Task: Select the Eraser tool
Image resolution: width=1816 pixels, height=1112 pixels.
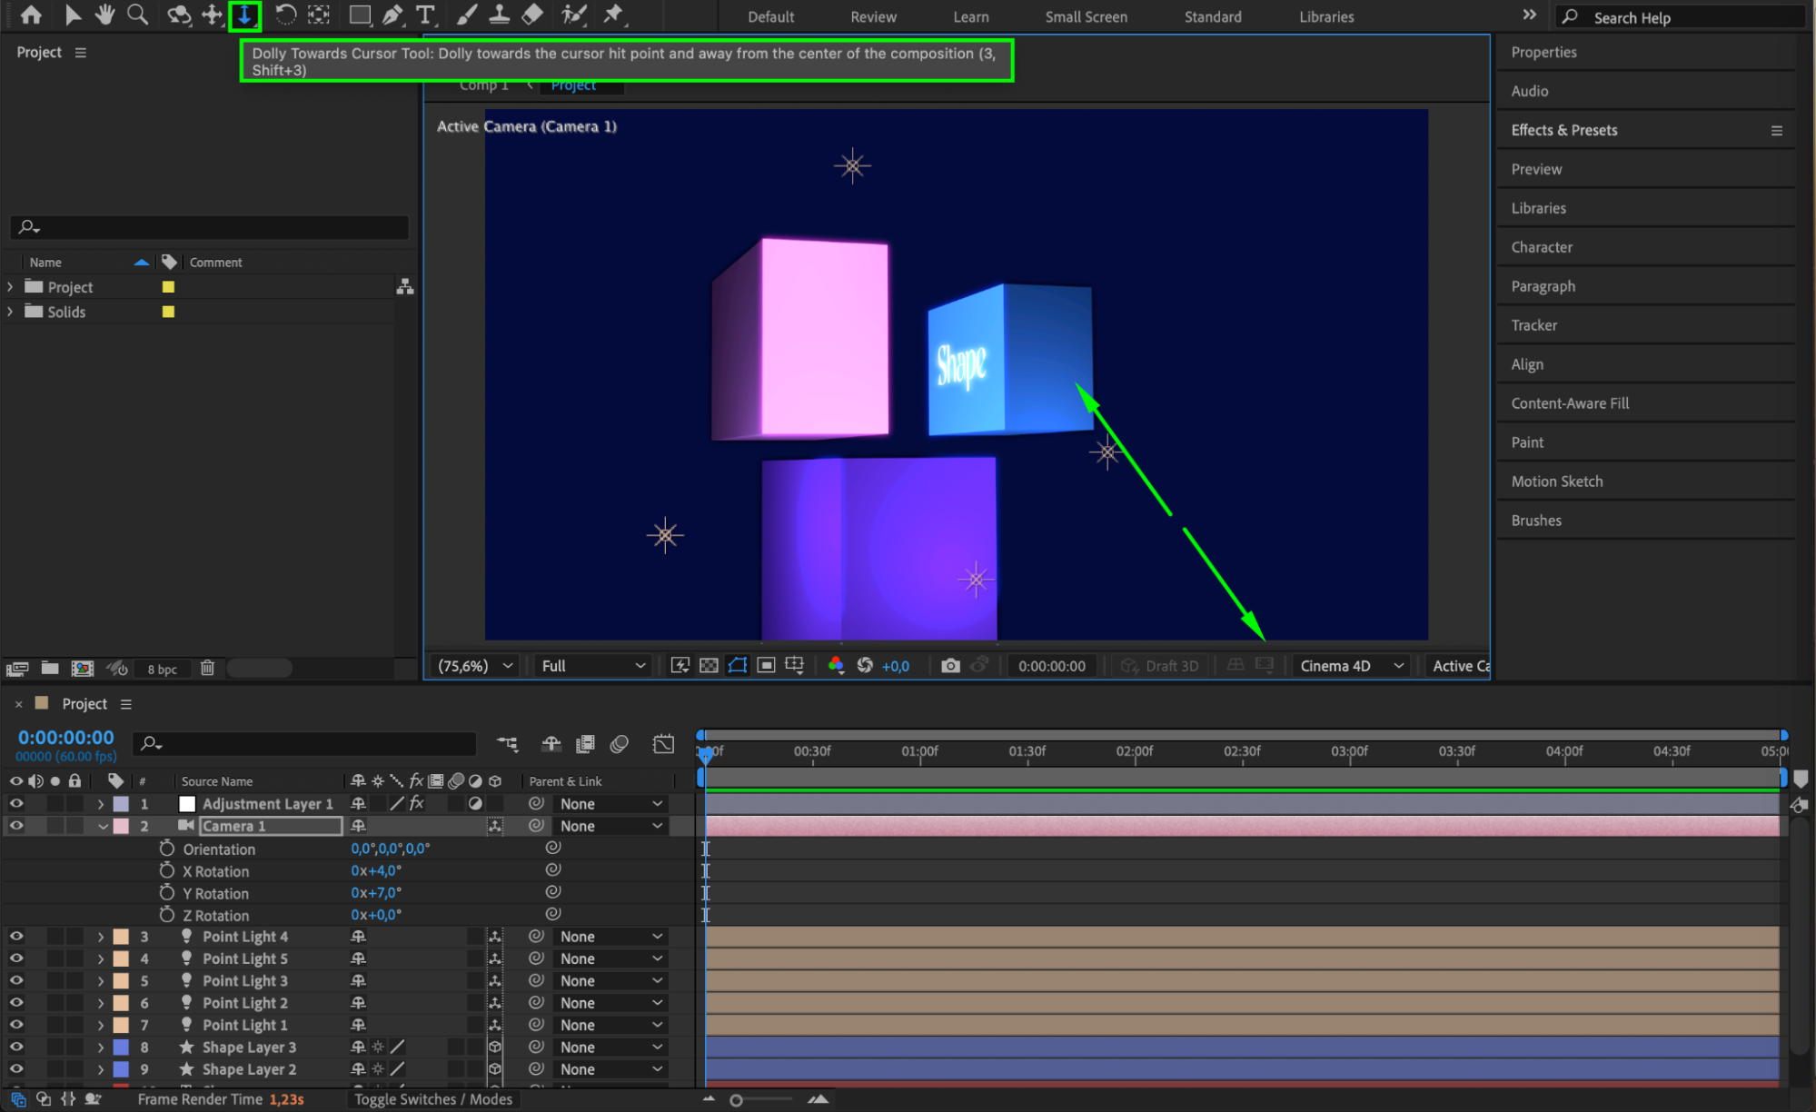Action: (x=533, y=15)
